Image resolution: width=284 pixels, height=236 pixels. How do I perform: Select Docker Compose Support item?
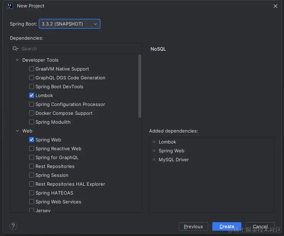tap(64, 113)
